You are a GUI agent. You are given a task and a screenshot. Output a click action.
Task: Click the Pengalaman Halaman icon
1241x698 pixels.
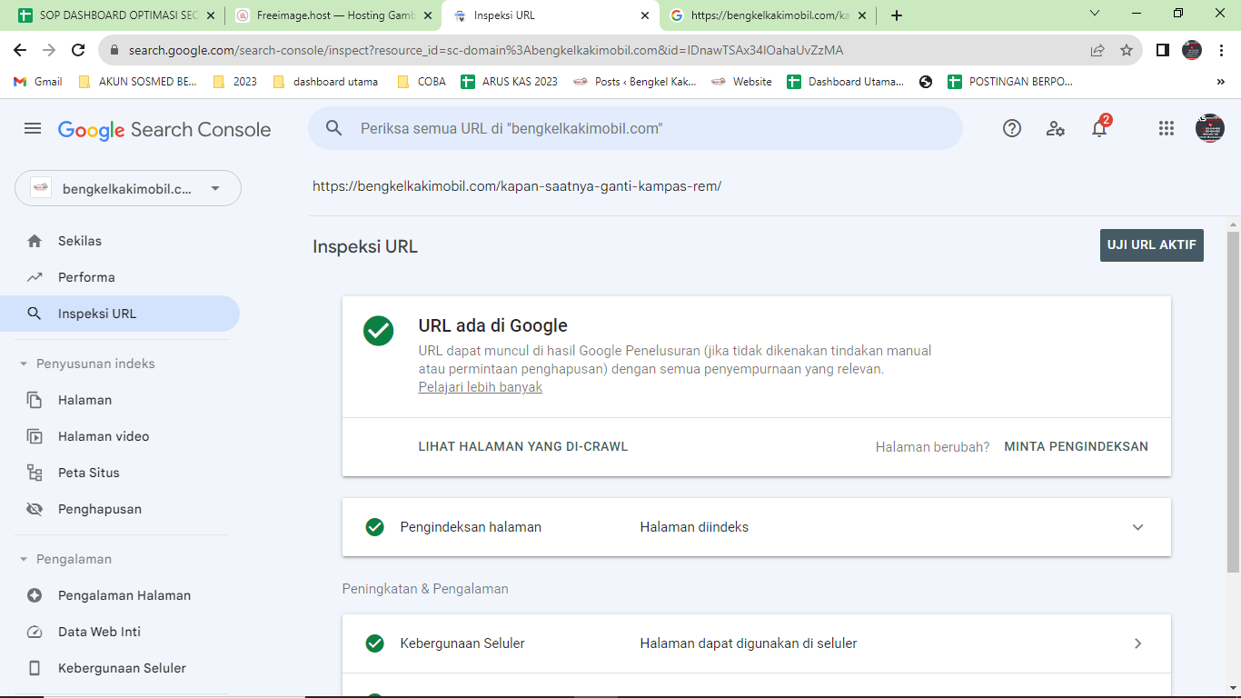(x=35, y=595)
